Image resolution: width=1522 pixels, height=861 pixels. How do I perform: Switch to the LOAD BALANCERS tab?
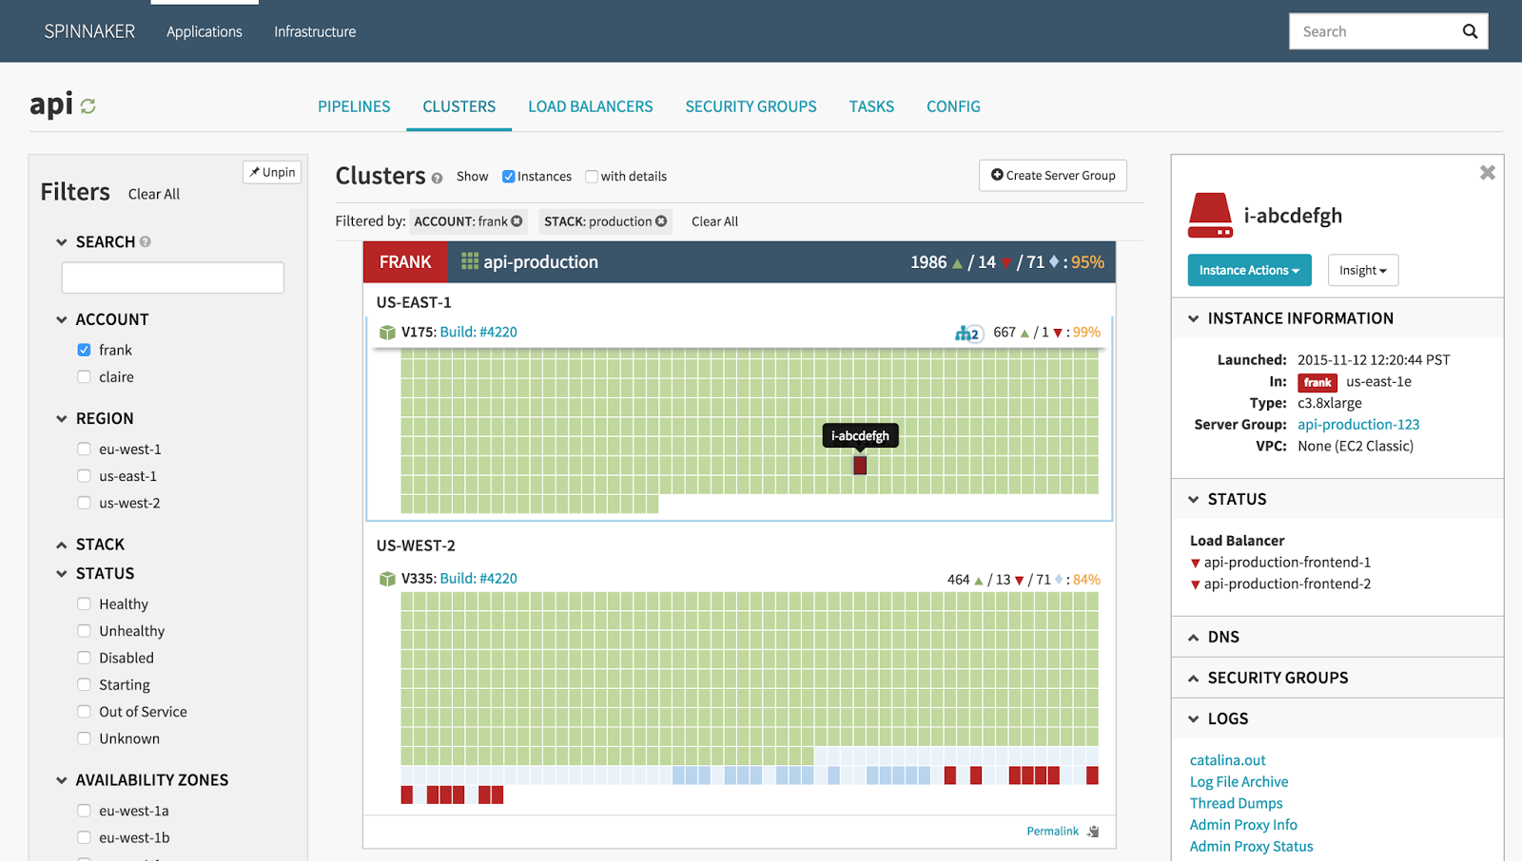click(x=591, y=106)
